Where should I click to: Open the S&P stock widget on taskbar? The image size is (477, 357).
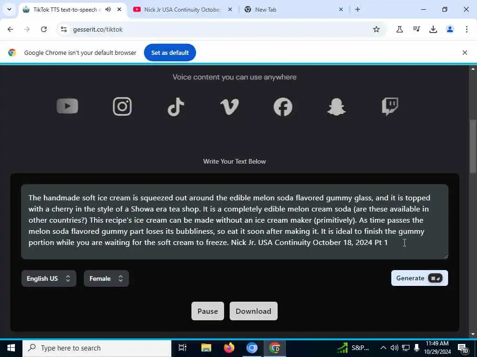pyautogui.click(x=353, y=348)
